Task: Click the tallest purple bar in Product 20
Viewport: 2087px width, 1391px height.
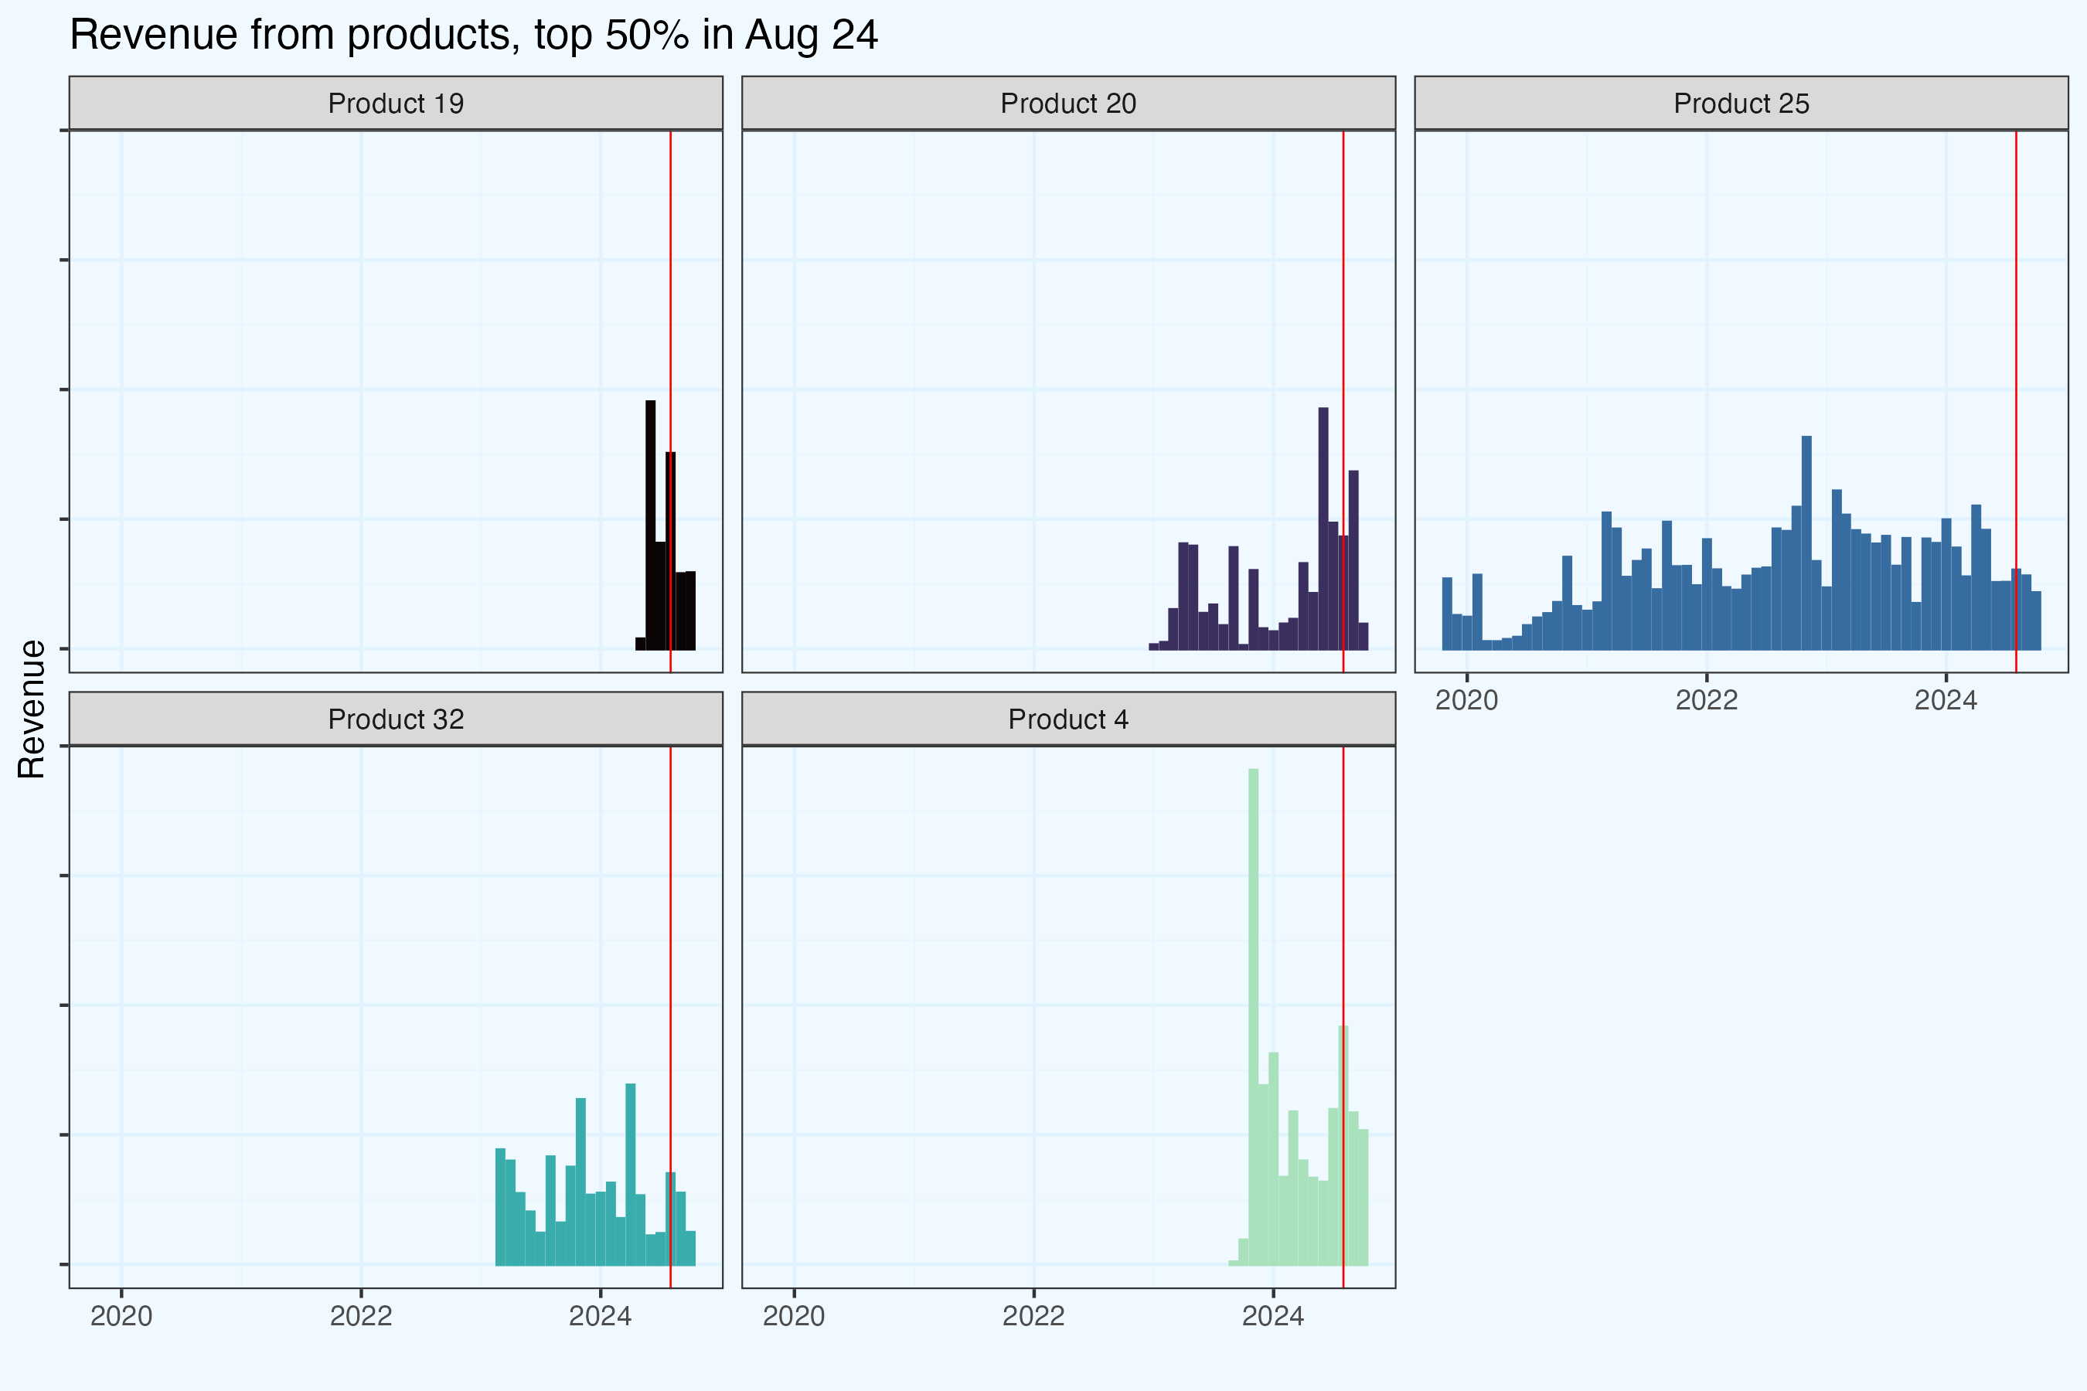Action: [1323, 528]
